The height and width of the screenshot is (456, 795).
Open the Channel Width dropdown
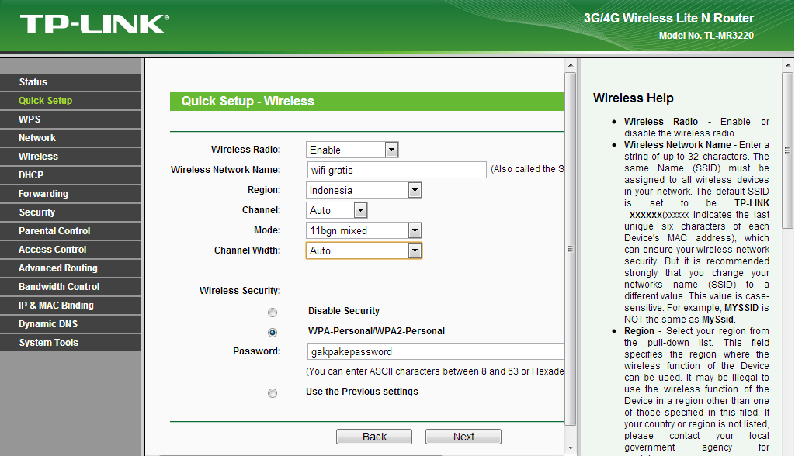[415, 250]
